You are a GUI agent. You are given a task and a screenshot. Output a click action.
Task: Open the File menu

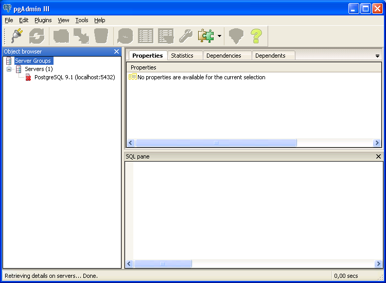[9, 20]
